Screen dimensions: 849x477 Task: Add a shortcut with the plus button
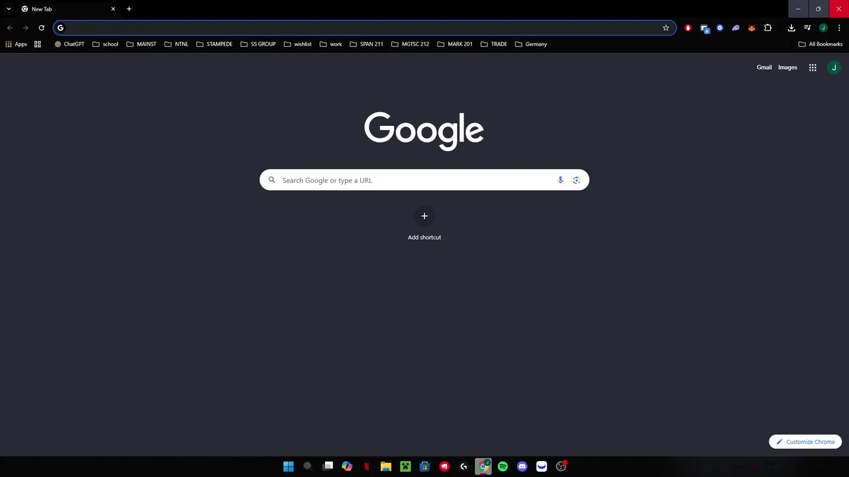pos(424,216)
